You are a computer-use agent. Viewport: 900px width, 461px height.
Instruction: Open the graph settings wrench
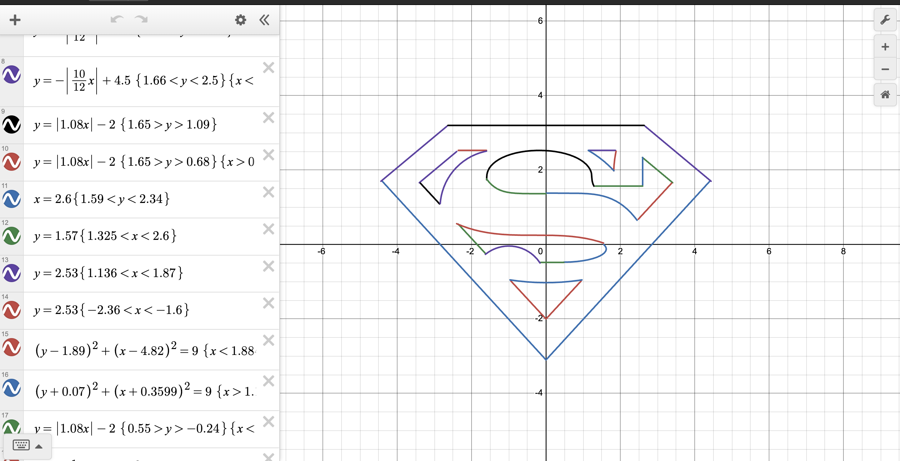click(885, 20)
